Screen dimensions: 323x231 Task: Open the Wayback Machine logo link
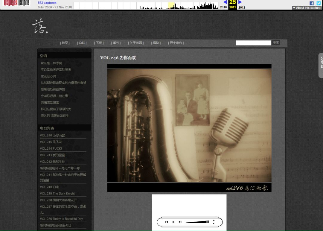click(x=16, y=3)
